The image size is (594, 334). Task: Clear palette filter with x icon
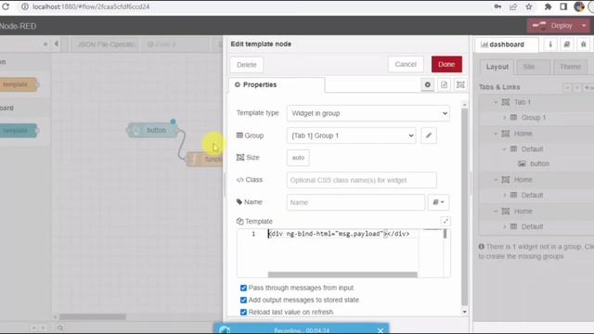pos(45,45)
